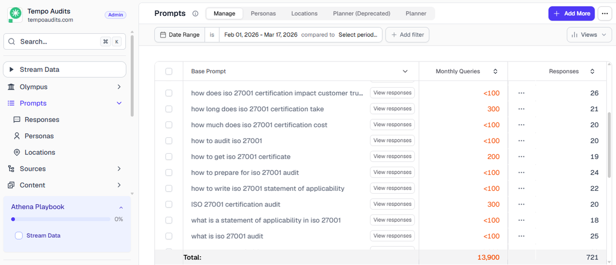The width and height of the screenshot is (616, 265).
Task: Click the sidebar vertical scrollbar
Action: coord(132,76)
